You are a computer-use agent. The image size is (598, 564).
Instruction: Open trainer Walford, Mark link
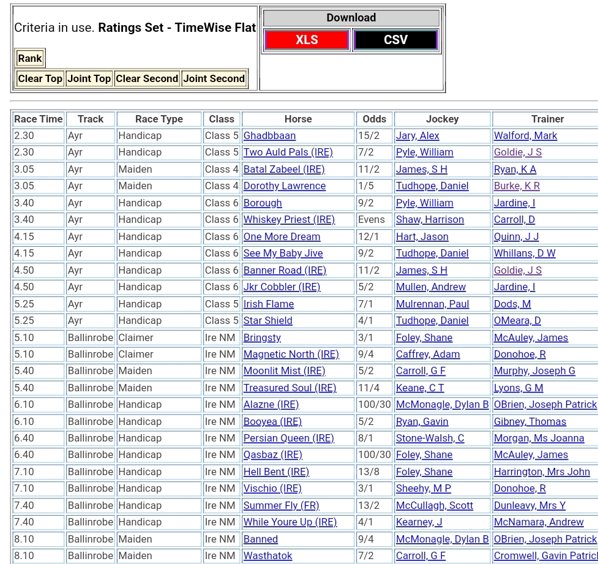click(525, 136)
